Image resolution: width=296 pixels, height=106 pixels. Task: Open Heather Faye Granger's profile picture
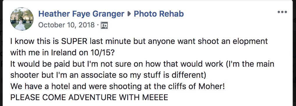click(22, 19)
